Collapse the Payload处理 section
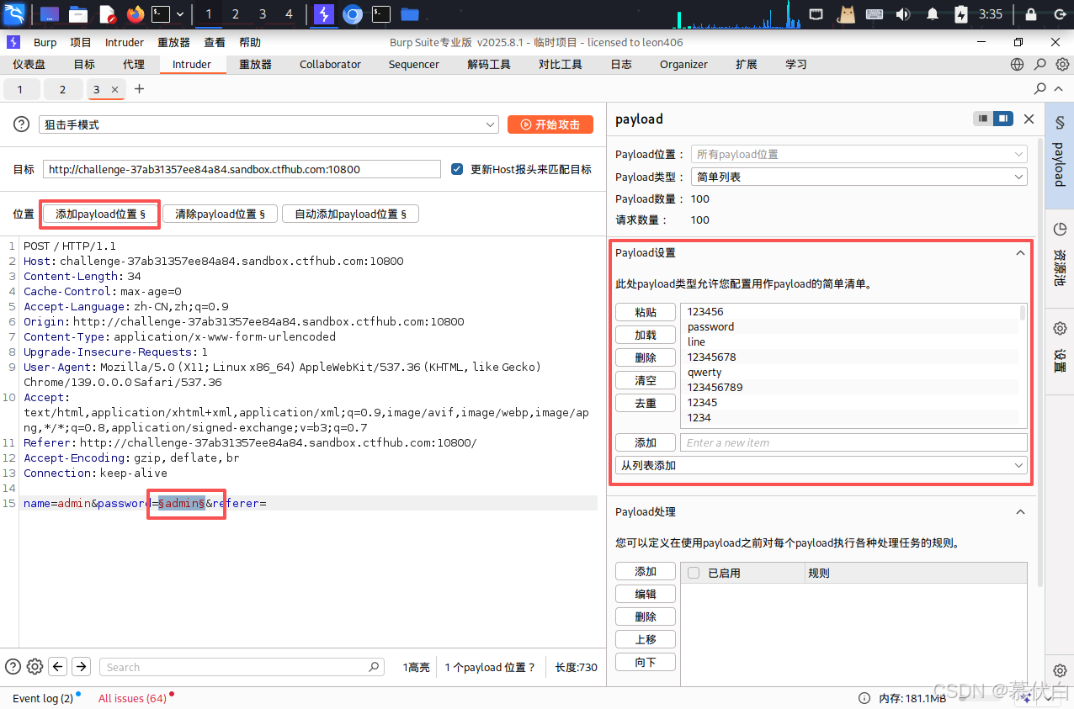1074x709 pixels. coord(1021,512)
